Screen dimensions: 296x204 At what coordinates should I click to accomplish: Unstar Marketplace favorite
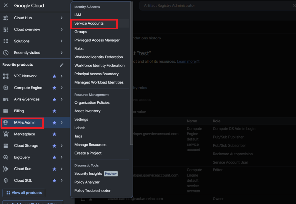tap(54, 134)
